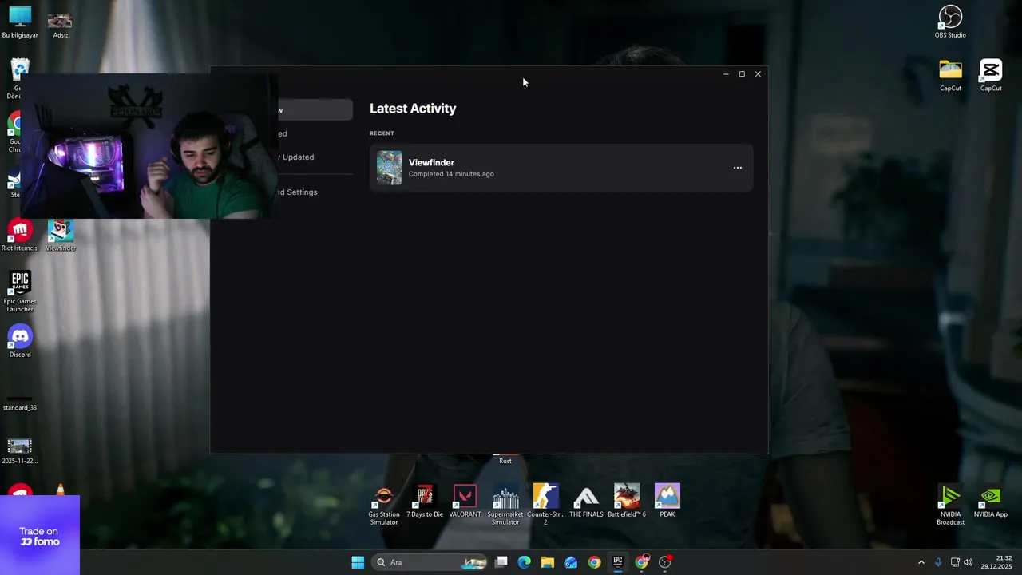Select the 2025-11-22 video file on desktop
The image size is (1022, 575).
tap(20, 450)
